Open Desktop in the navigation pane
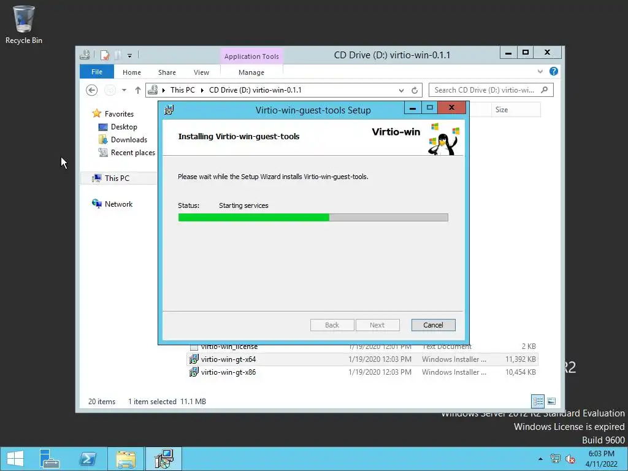The width and height of the screenshot is (628, 471). pos(124,127)
